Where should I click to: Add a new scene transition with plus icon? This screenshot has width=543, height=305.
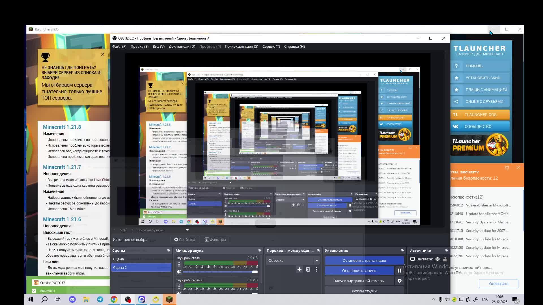pyautogui.click(x=299, y=269)
